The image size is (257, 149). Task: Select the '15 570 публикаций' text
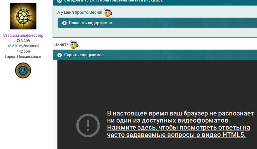point(23,46)
